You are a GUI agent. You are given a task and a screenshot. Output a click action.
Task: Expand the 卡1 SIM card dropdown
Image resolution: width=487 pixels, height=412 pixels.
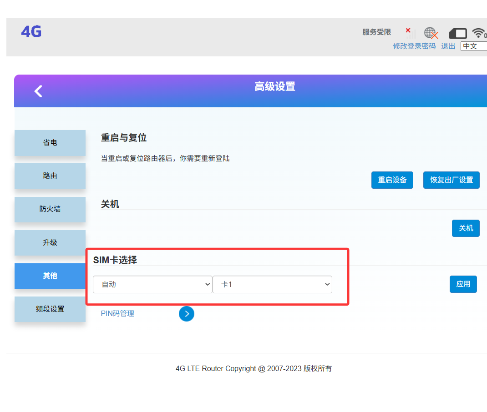pyautogui.click(x=272, y=285)
